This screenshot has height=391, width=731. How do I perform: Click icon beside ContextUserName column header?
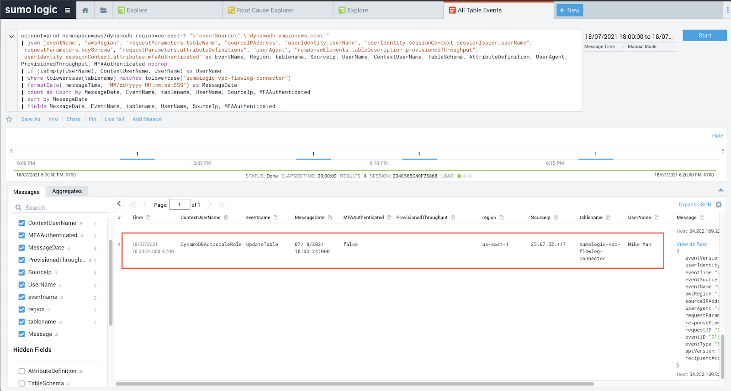tap(226, 218)
